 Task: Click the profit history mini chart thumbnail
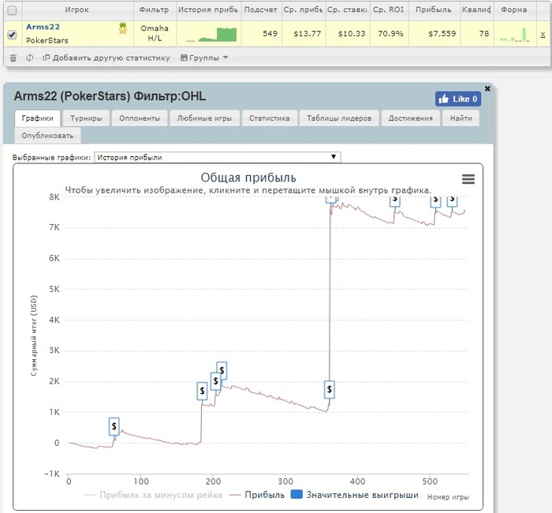211,35
